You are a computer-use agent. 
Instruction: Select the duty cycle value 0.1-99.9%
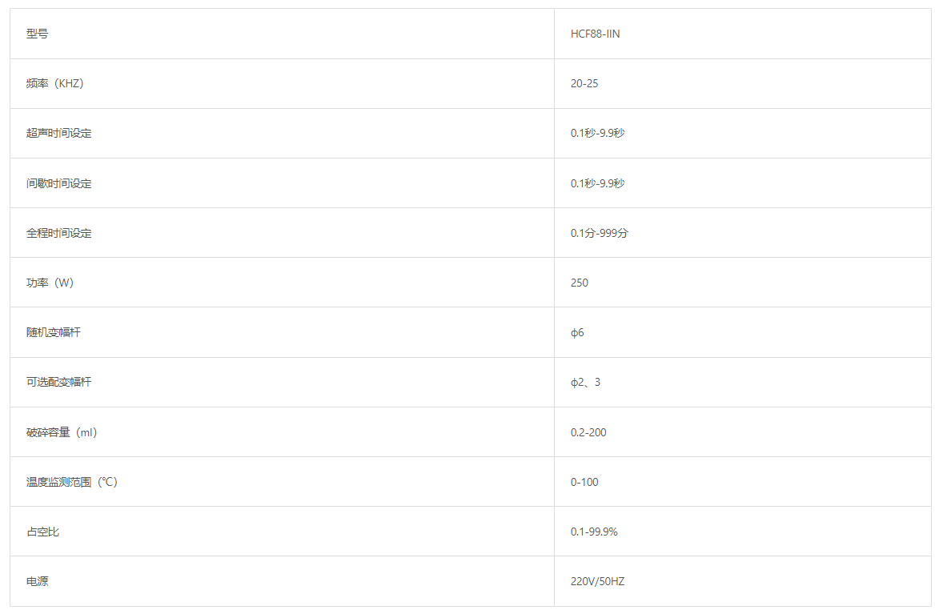point(594,532)
